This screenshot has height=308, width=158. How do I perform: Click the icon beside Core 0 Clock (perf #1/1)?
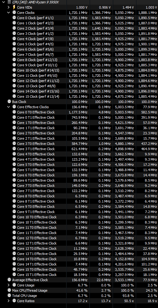coord(14,18)
